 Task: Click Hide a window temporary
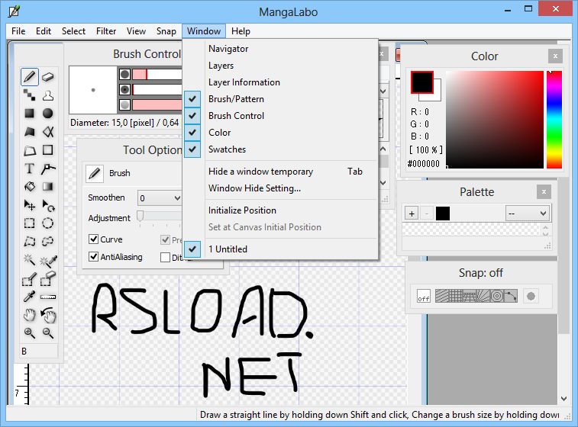pyautogui.click(x=280, y=172)
